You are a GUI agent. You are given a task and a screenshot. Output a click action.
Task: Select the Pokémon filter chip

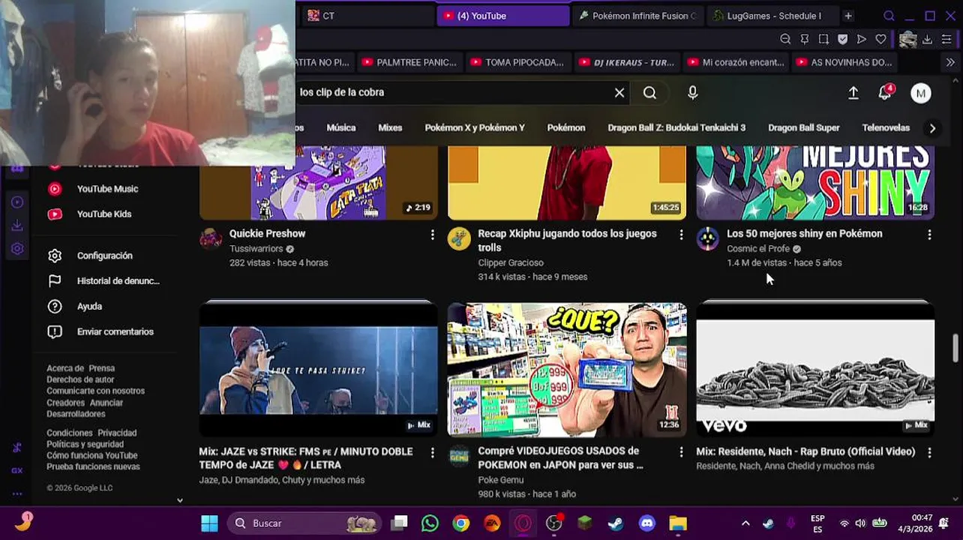566,127
